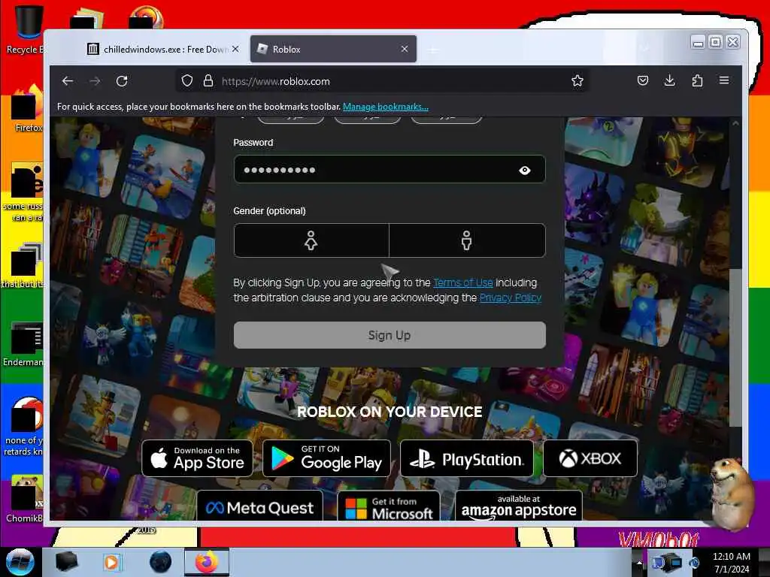Open the black box taskbar icon

pos(66,562)
